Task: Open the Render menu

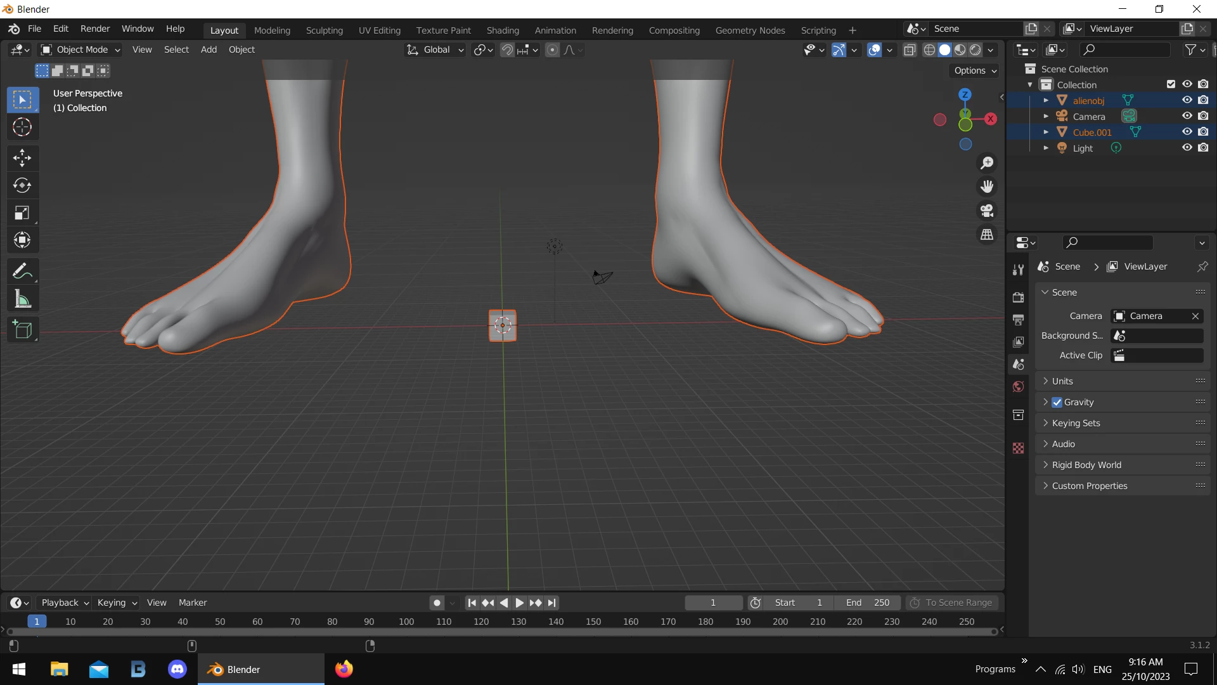Action: (x=95, y=29)
